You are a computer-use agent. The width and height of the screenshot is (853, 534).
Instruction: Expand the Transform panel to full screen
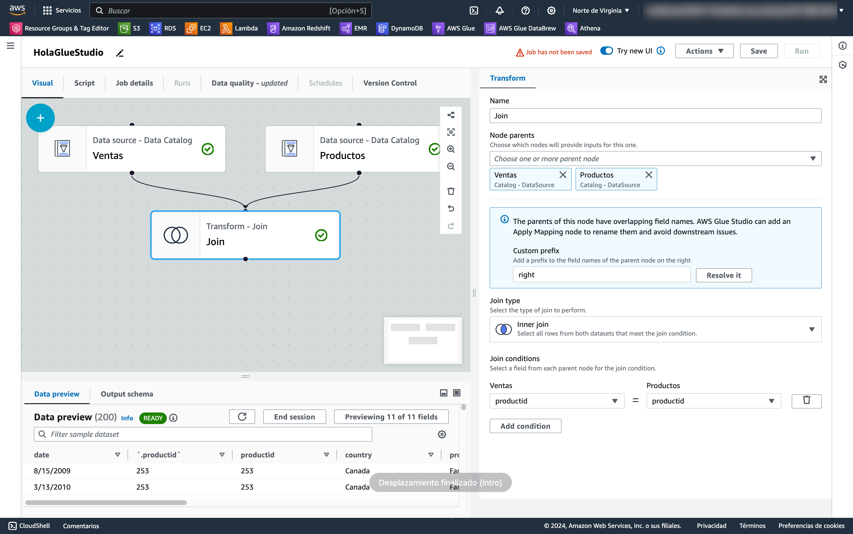click(x=823, y=79)
